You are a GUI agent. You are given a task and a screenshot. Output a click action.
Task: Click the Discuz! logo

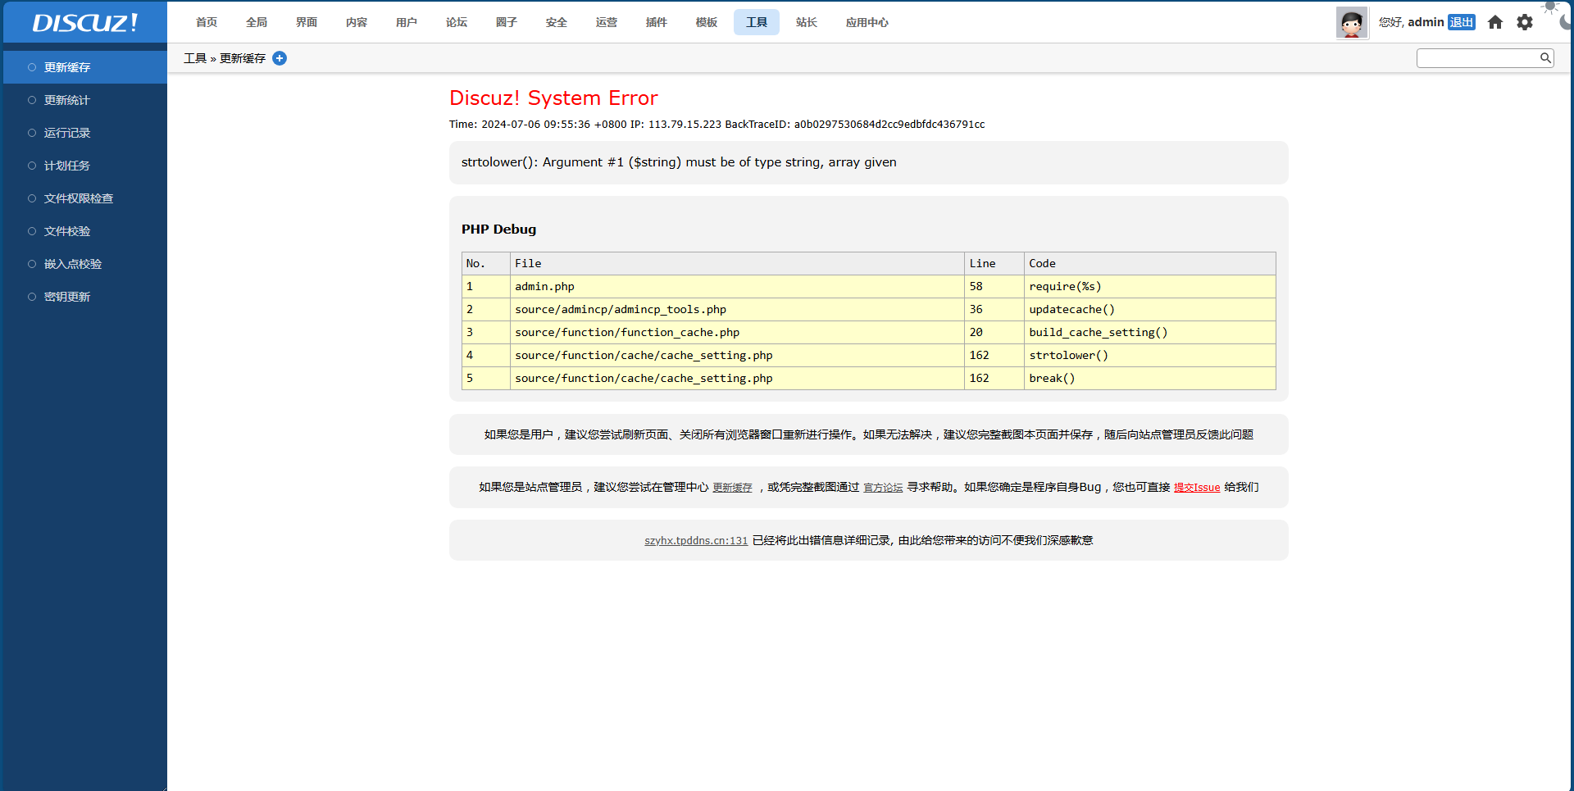84,22
